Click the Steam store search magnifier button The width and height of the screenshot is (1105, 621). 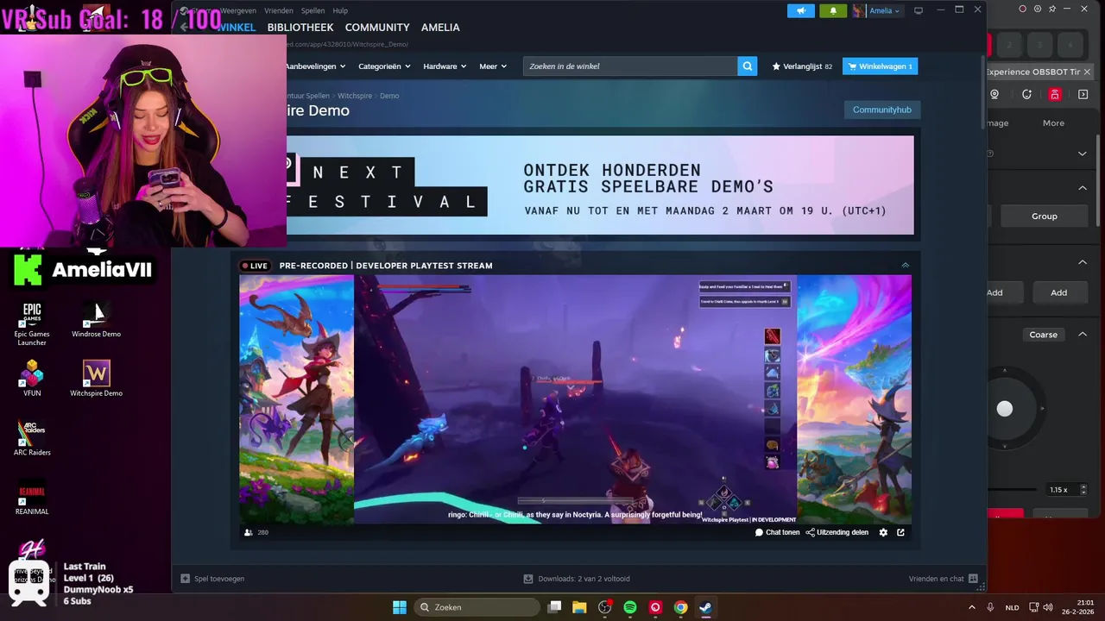click(x=748, y=66)
